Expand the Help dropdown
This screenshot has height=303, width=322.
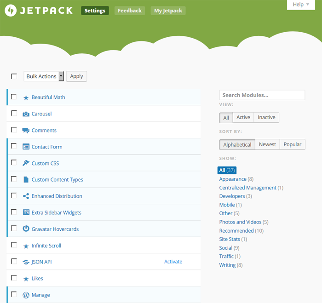click(x=301, y=5)
